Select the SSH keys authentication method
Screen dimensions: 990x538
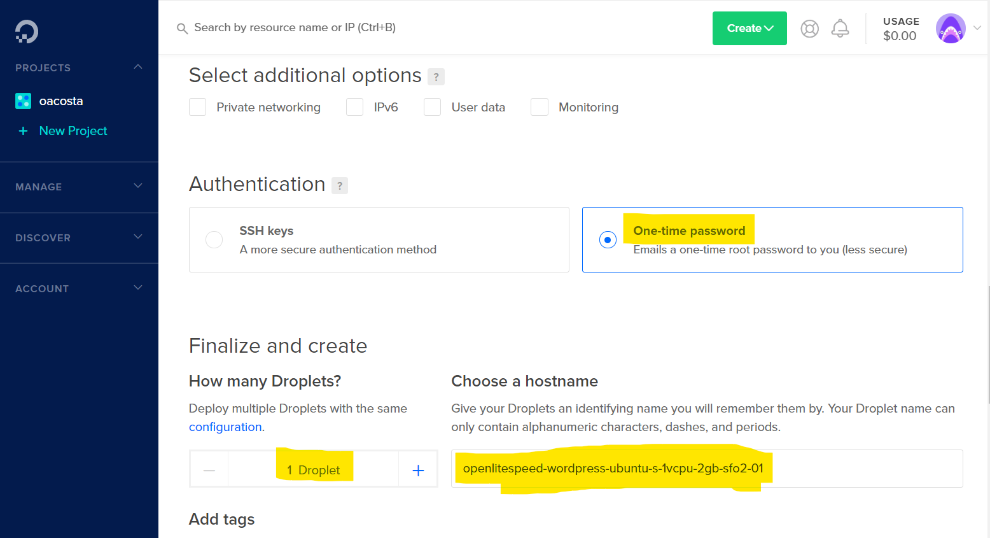coord(214,239)
